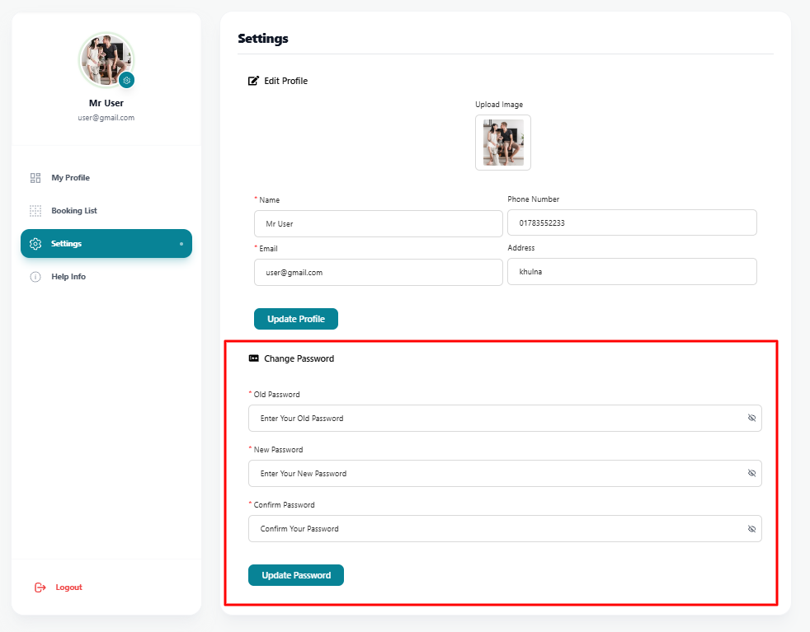Click the Update Profile button
Image resolution: width=810 pixels, height=632 pixels.
296,319
